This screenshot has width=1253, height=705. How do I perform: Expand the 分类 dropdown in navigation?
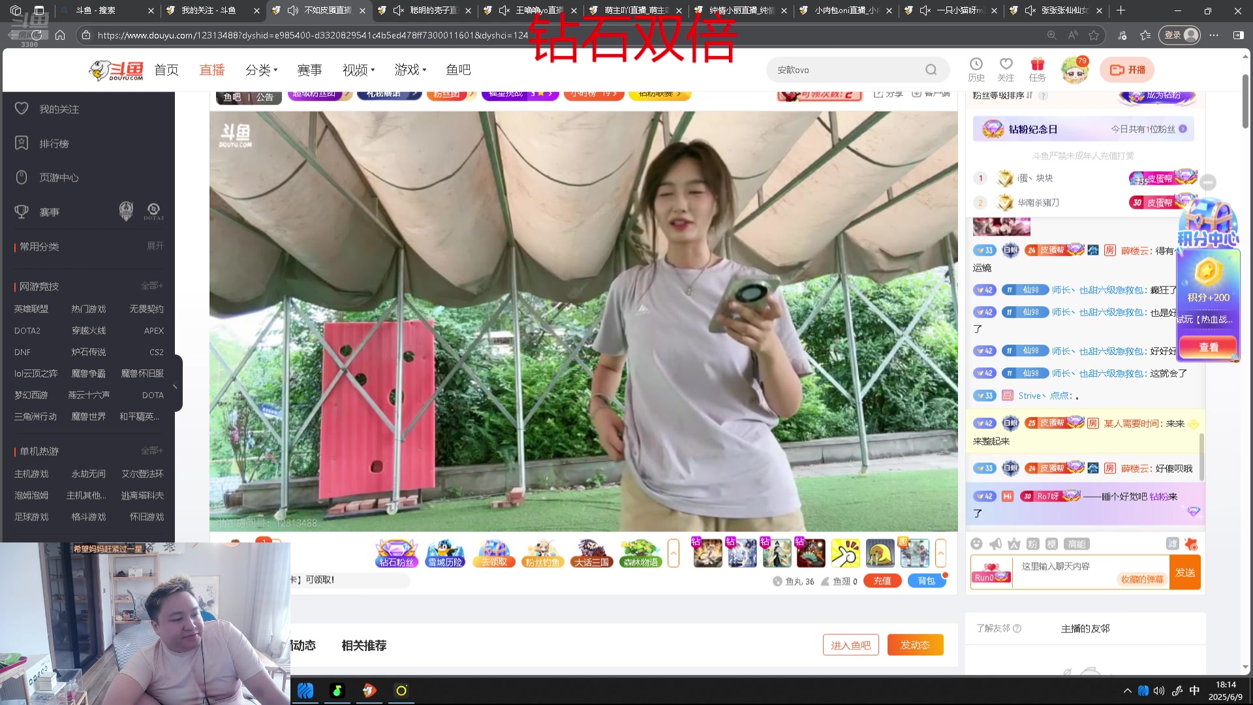coord(261,70)
